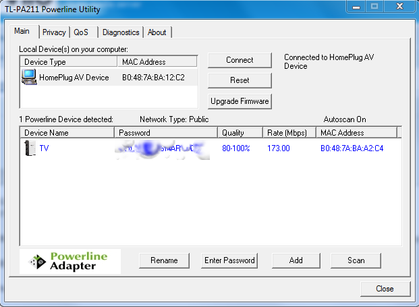
Task: Close the window with title bar X
Action: point(399,7)
